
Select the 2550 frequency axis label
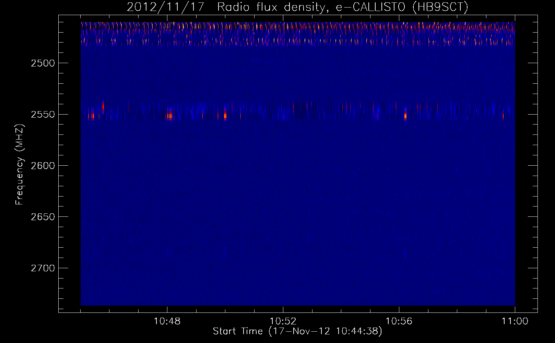pos(43,114)
